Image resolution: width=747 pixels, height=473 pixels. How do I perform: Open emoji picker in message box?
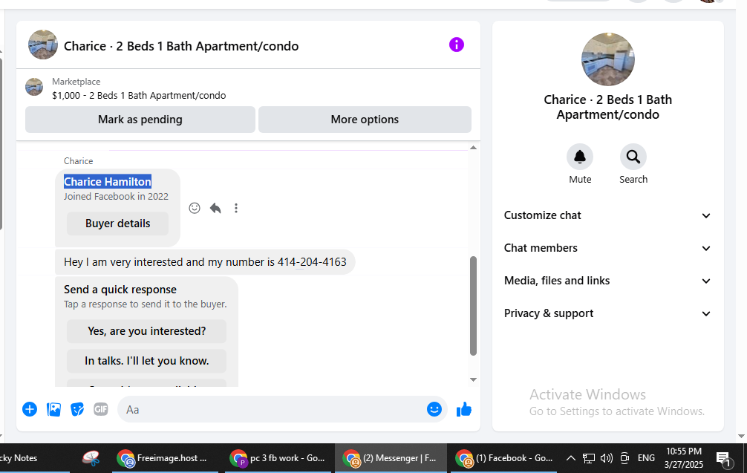(434, 409)
